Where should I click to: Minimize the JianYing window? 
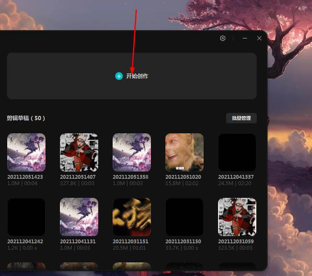point(245,38)
